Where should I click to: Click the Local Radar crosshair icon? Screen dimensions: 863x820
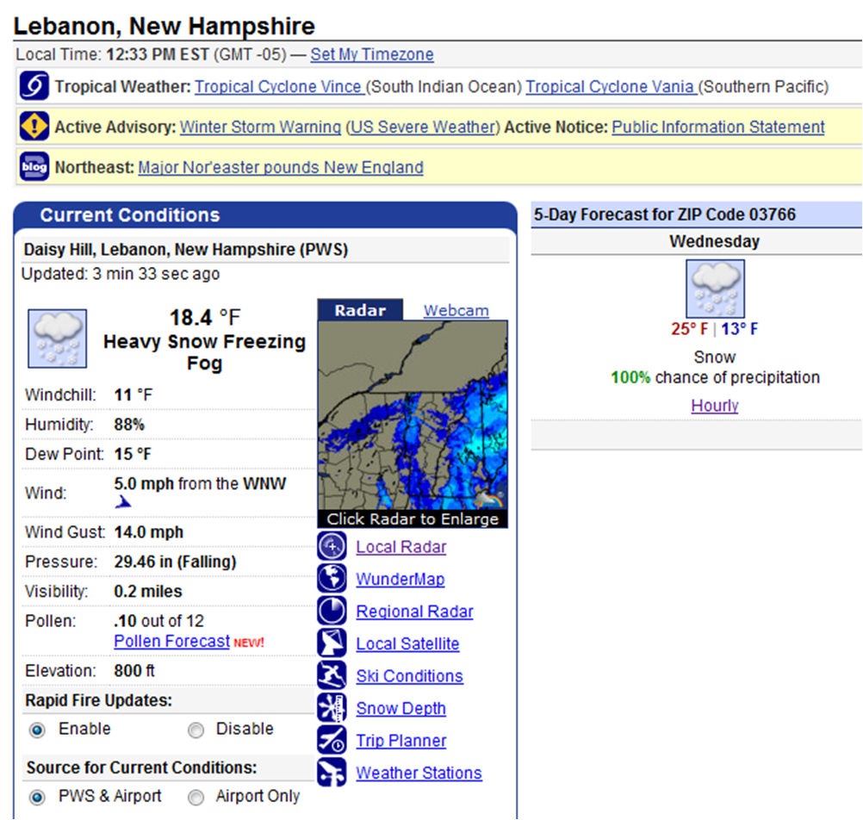(332, 546)
